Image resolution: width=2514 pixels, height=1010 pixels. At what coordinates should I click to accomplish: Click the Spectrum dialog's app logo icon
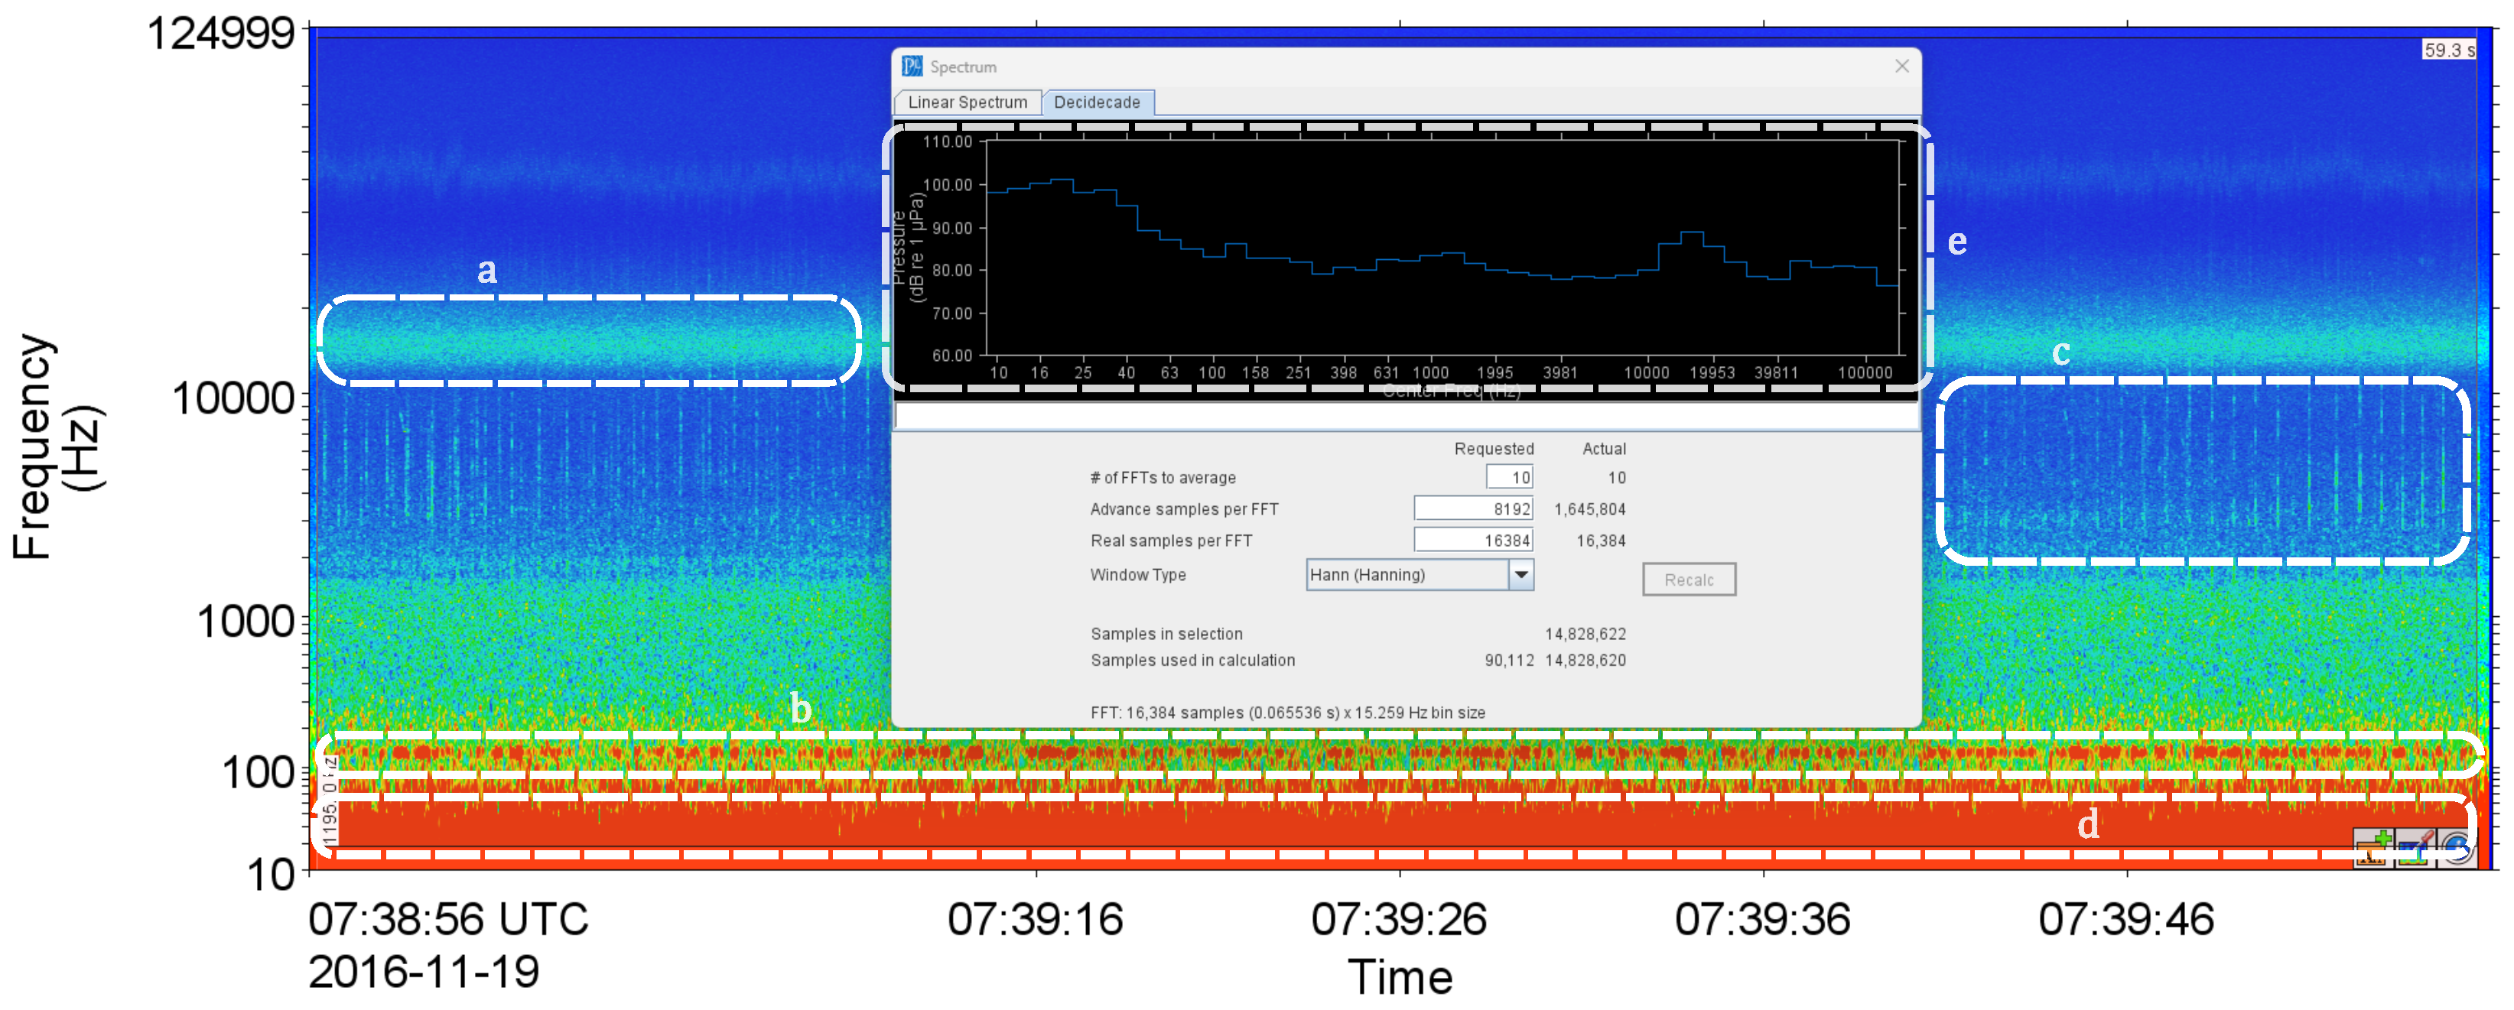click(x=912, y=67)
